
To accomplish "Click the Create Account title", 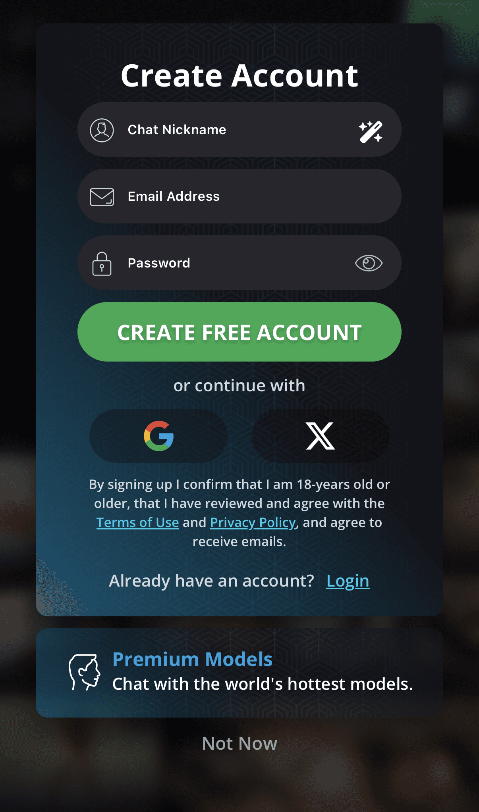I will 240,75.
